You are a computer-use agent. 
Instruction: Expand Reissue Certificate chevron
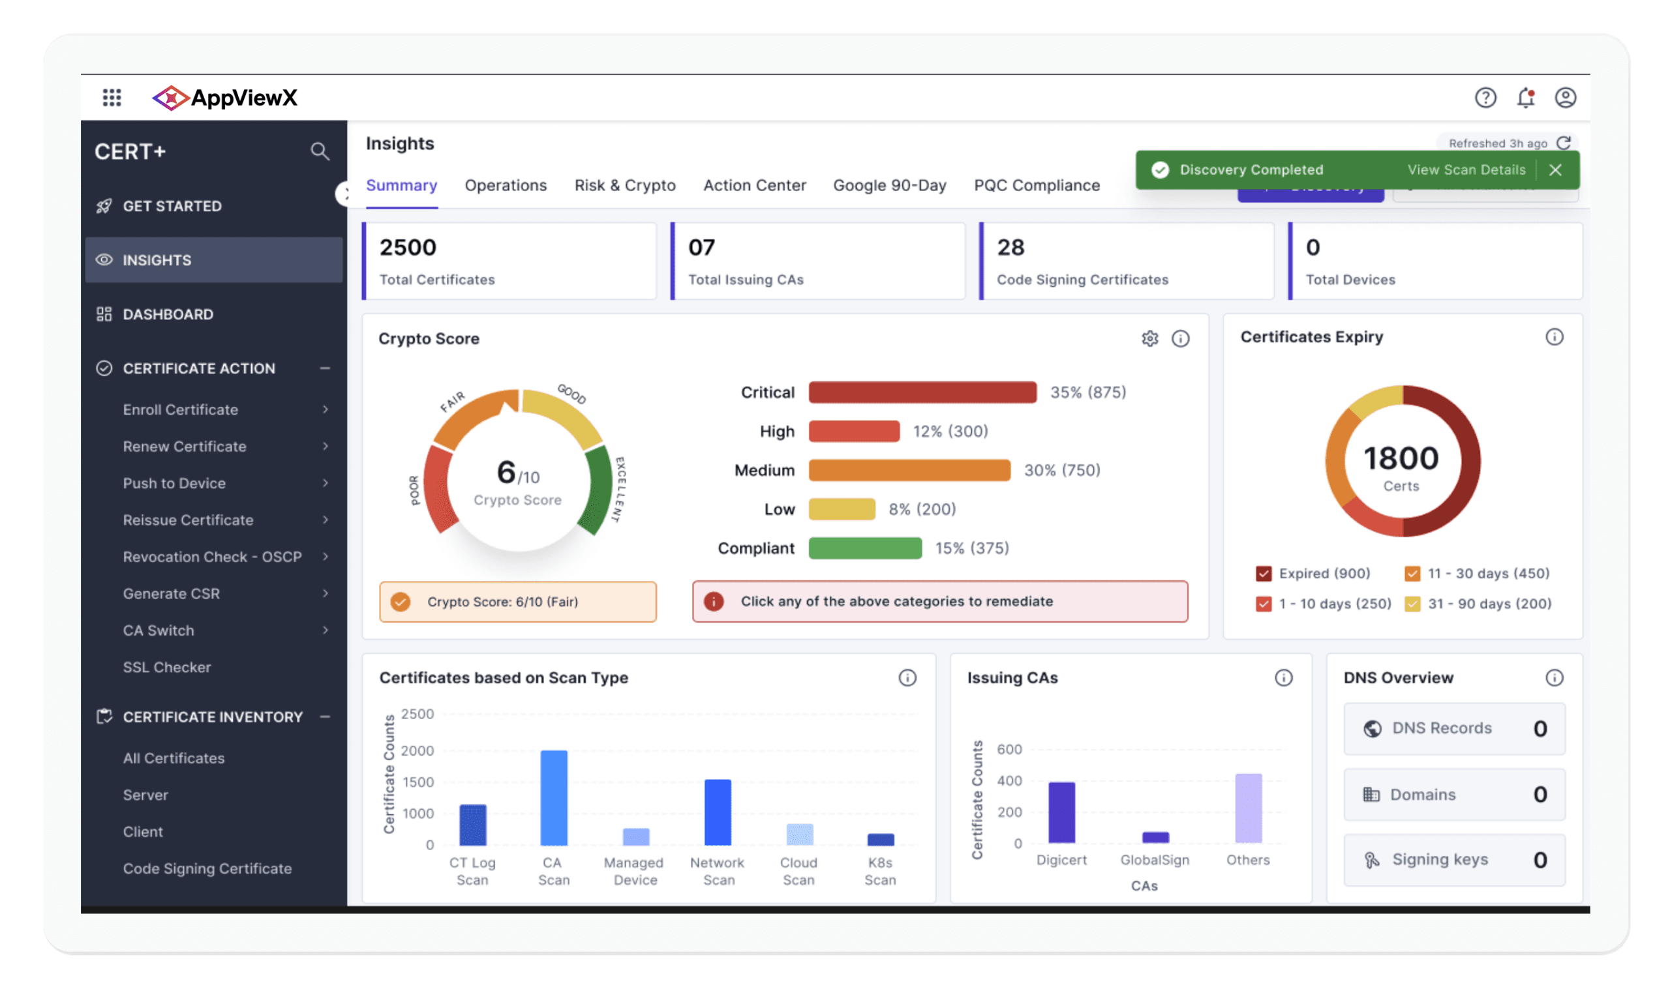326,520
